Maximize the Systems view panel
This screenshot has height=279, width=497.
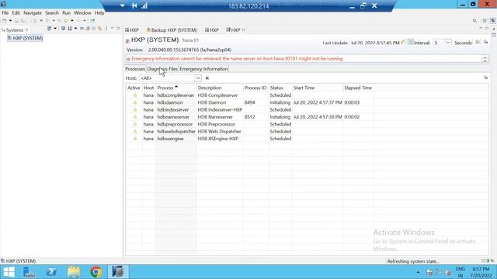pyautogui.click(x=118, y=29)
